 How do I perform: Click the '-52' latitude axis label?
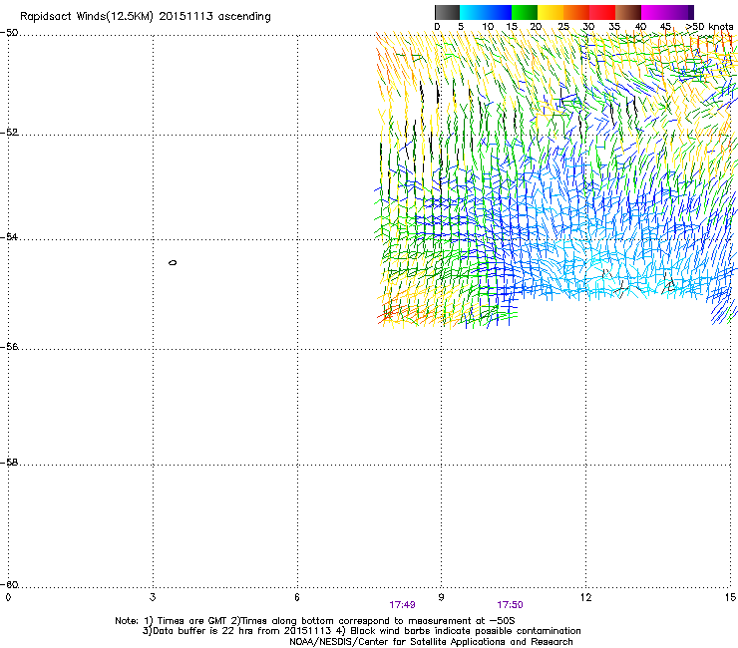click(9, 133)
